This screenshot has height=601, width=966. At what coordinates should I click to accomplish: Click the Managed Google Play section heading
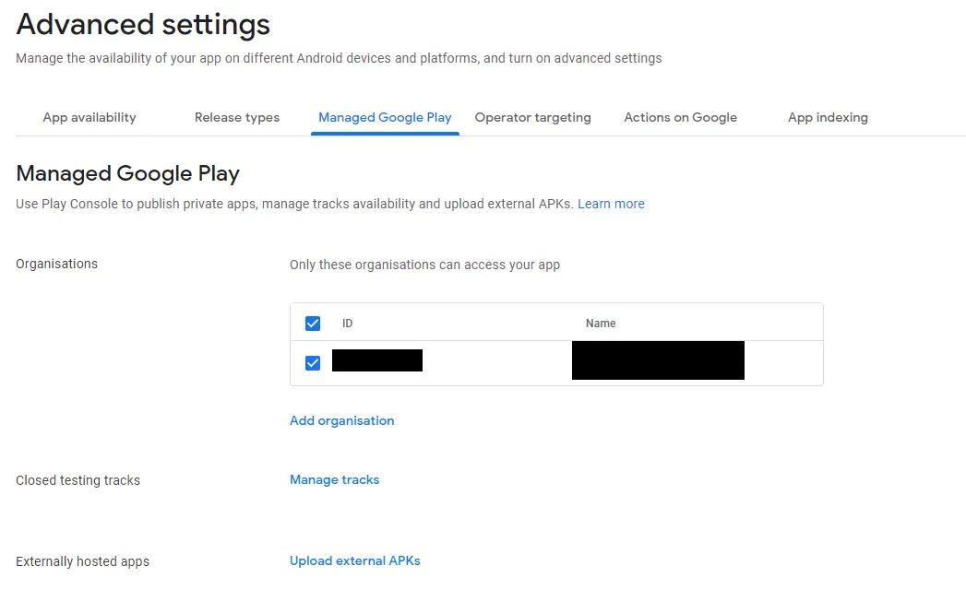127,173
